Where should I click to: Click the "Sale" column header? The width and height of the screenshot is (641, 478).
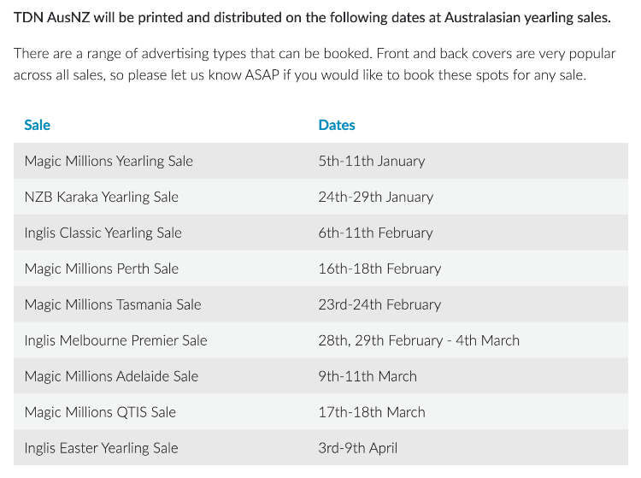click(x=38, y=125)
